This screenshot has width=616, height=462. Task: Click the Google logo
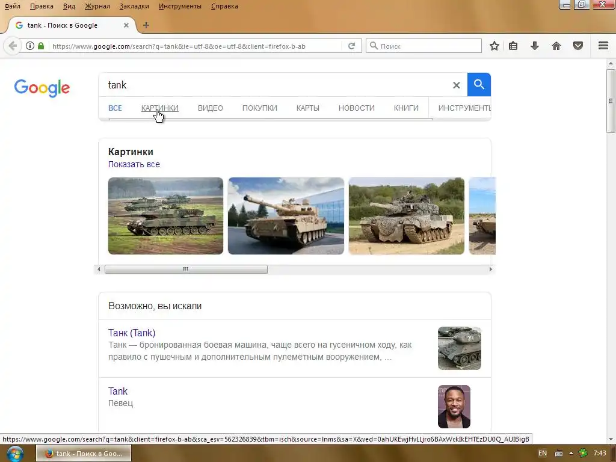coord(42,88)
